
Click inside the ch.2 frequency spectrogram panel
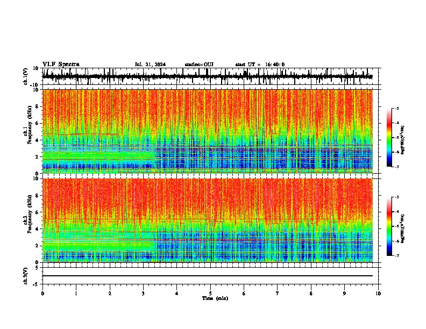[x=207, y=220]
